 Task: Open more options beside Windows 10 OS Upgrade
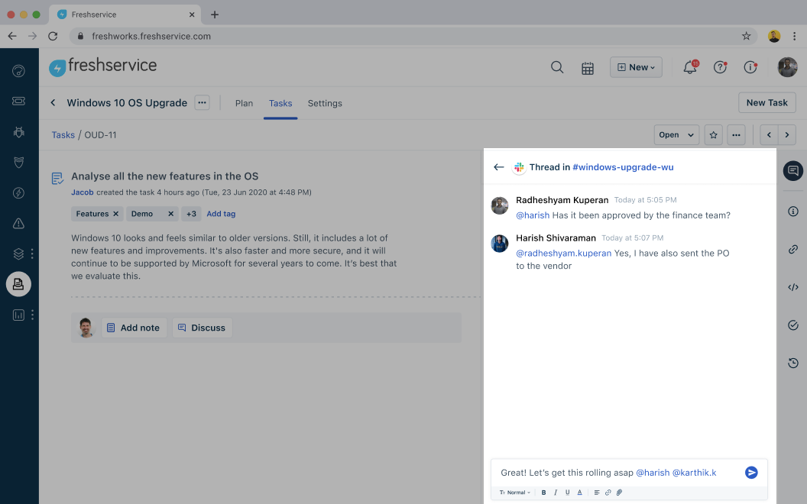[203, 103]
